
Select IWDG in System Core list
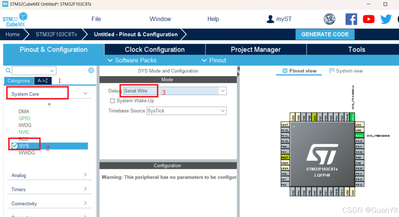pos(25,125)
